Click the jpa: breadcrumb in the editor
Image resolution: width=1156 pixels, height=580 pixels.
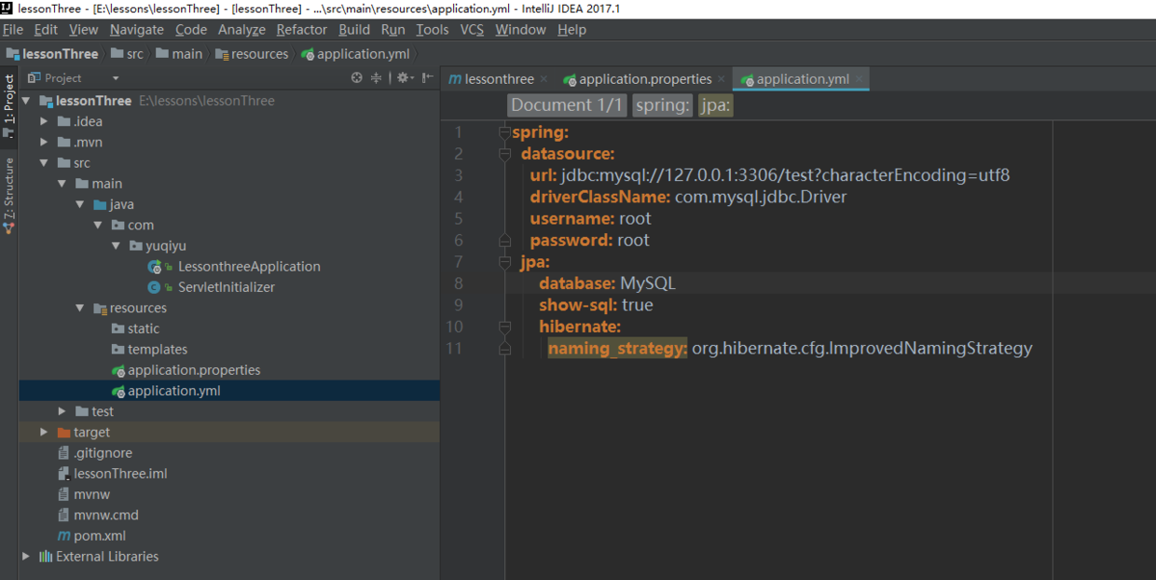(716, 105)
